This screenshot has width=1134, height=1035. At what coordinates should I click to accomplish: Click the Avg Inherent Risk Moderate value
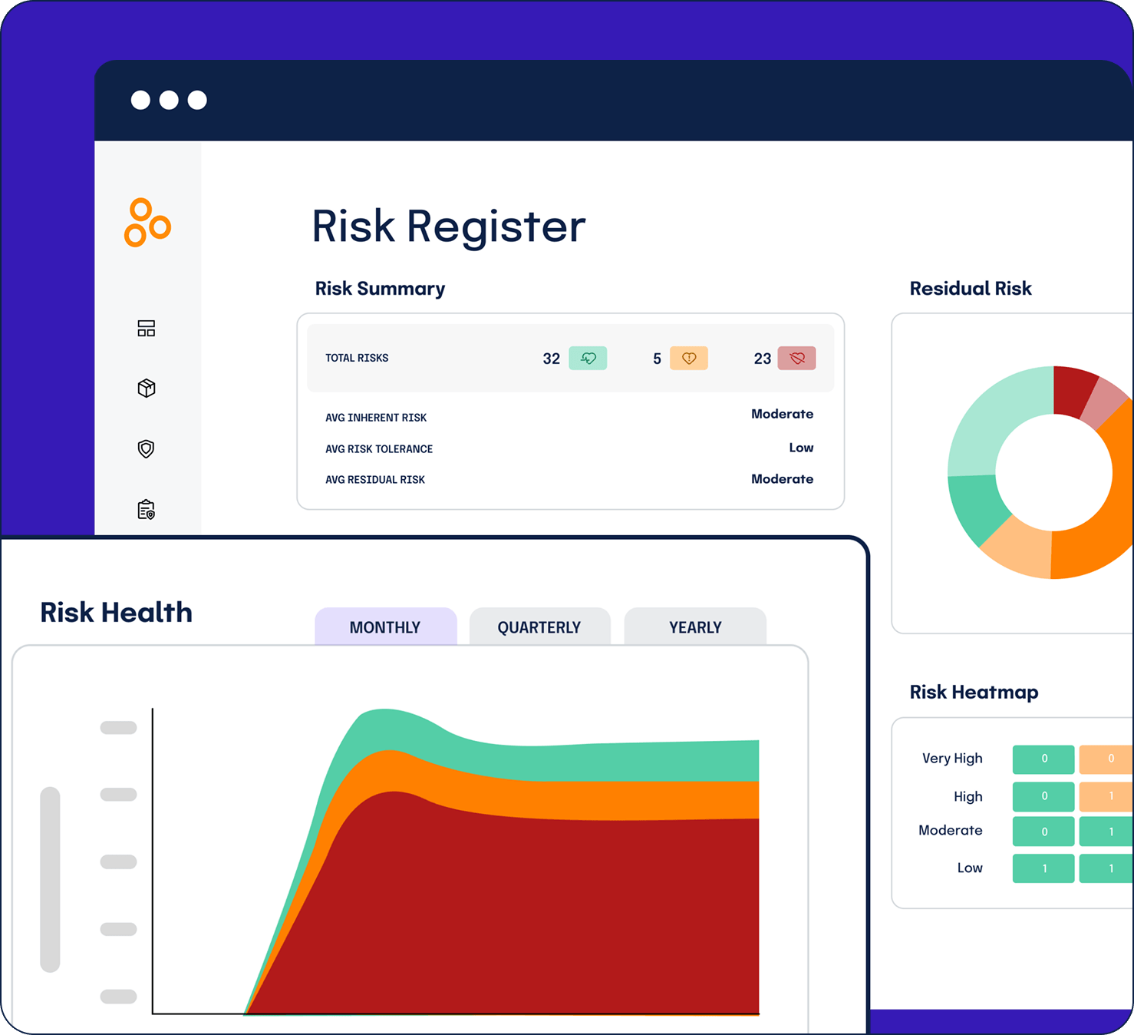coord(782,414)
